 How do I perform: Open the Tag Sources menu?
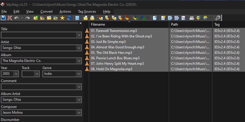point(87,12)
